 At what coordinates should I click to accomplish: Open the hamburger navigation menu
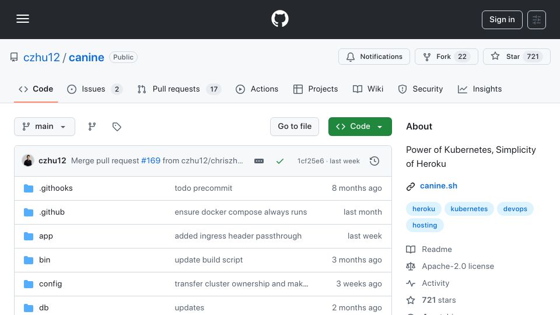(x=23, y=19)
